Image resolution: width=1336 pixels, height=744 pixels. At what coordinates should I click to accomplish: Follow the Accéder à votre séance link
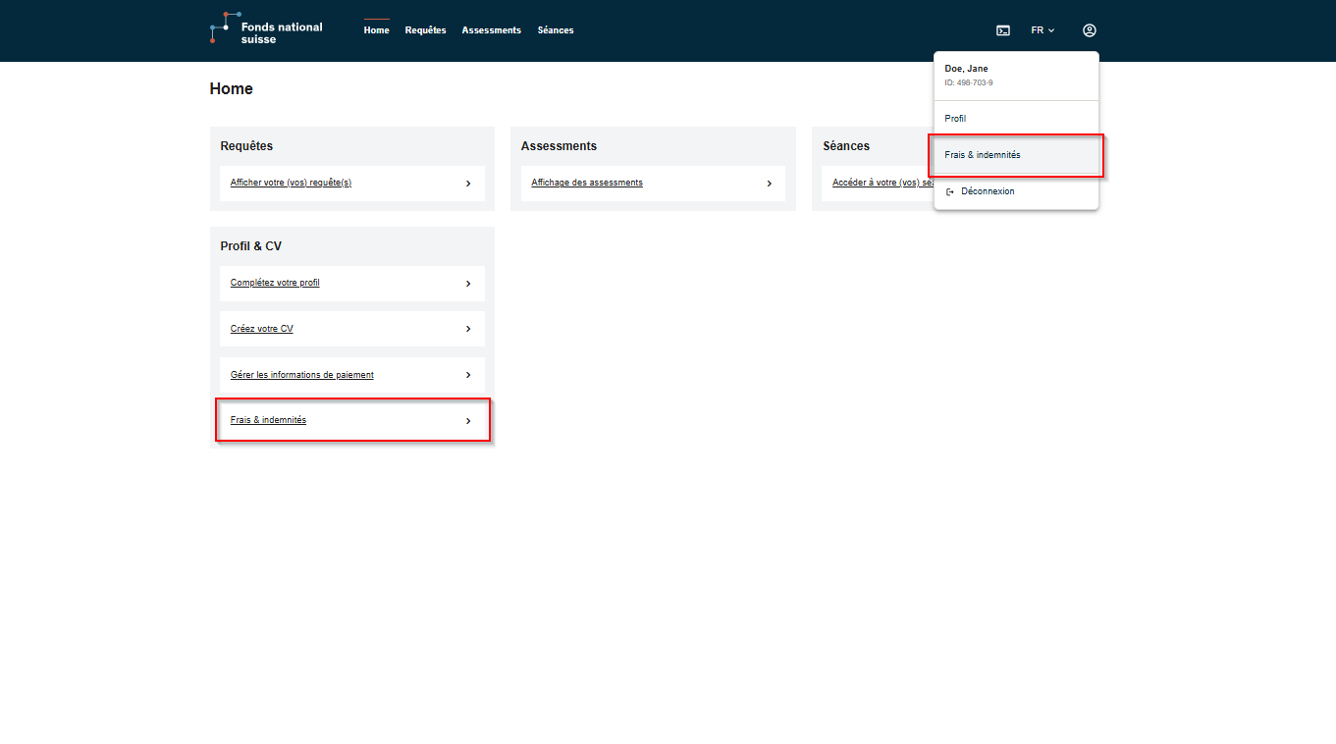point(882,184)
